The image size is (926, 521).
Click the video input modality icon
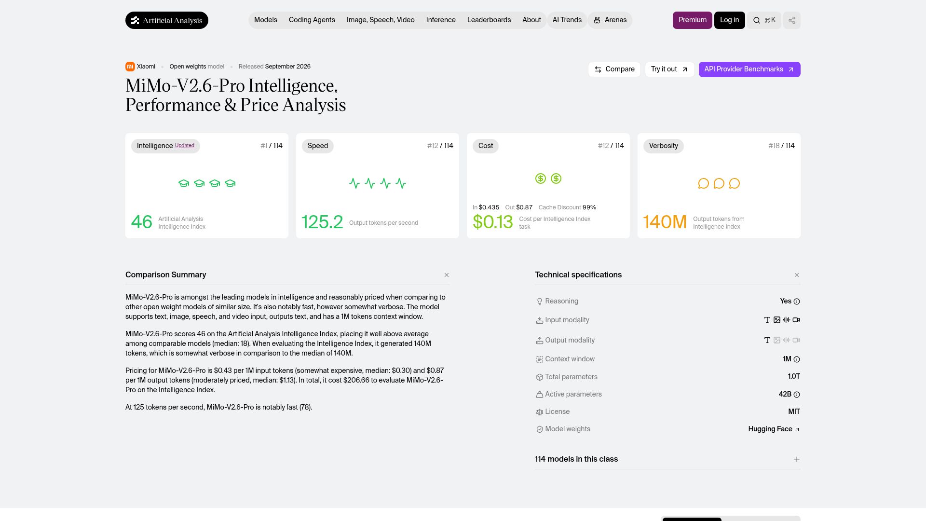click(796, 320)
